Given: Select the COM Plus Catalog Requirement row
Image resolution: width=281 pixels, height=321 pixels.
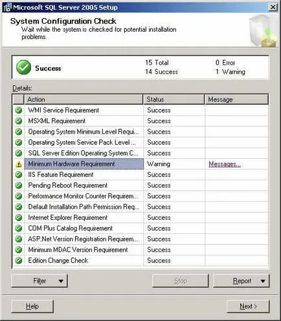Looking at the screenshot, I should (x=140, y=228).
